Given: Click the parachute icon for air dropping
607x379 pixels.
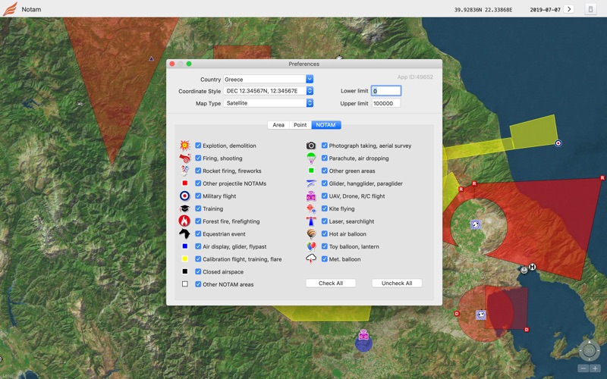Looking at the screenshot, I should point(311,158).
